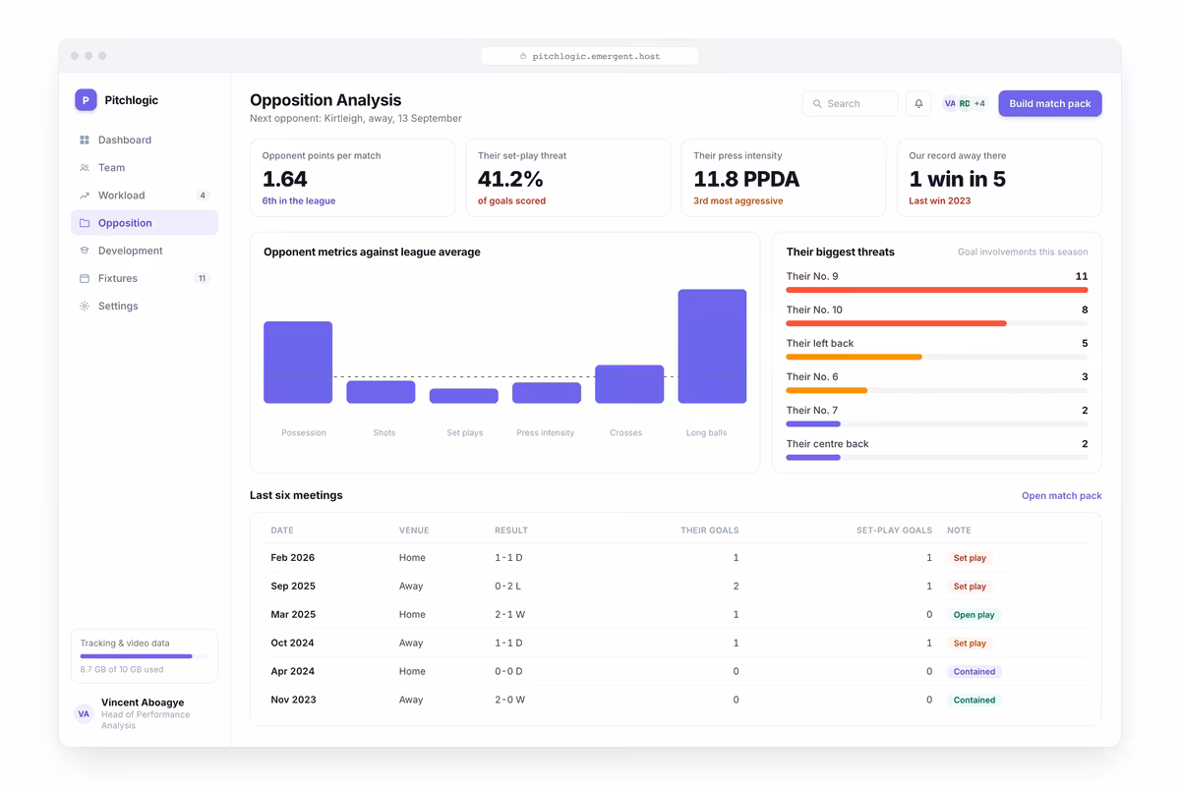Click the Crosses chart bar
This screenshot has width=1180, height=786.
tap(629, 384)
